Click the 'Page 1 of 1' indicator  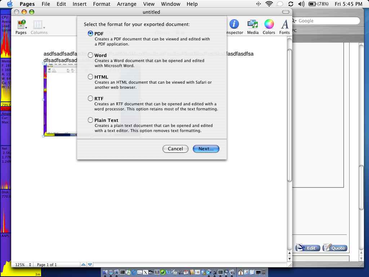[x=46, y=265]
